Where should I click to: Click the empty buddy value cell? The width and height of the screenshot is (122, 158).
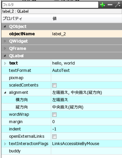[86, 151]
